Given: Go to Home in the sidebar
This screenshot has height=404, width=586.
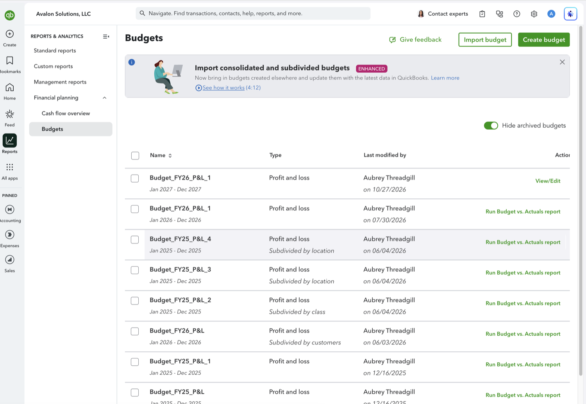Looking at the screenshot, I should [x=10, y=87].
